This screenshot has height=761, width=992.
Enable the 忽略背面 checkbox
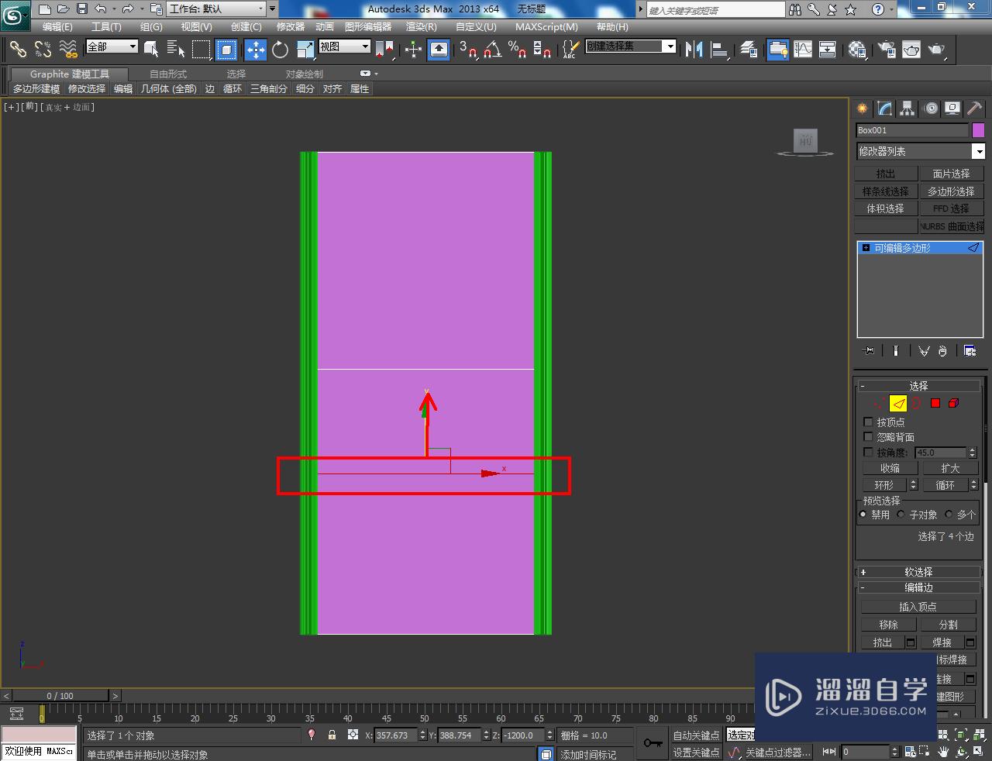click(868, 437)
